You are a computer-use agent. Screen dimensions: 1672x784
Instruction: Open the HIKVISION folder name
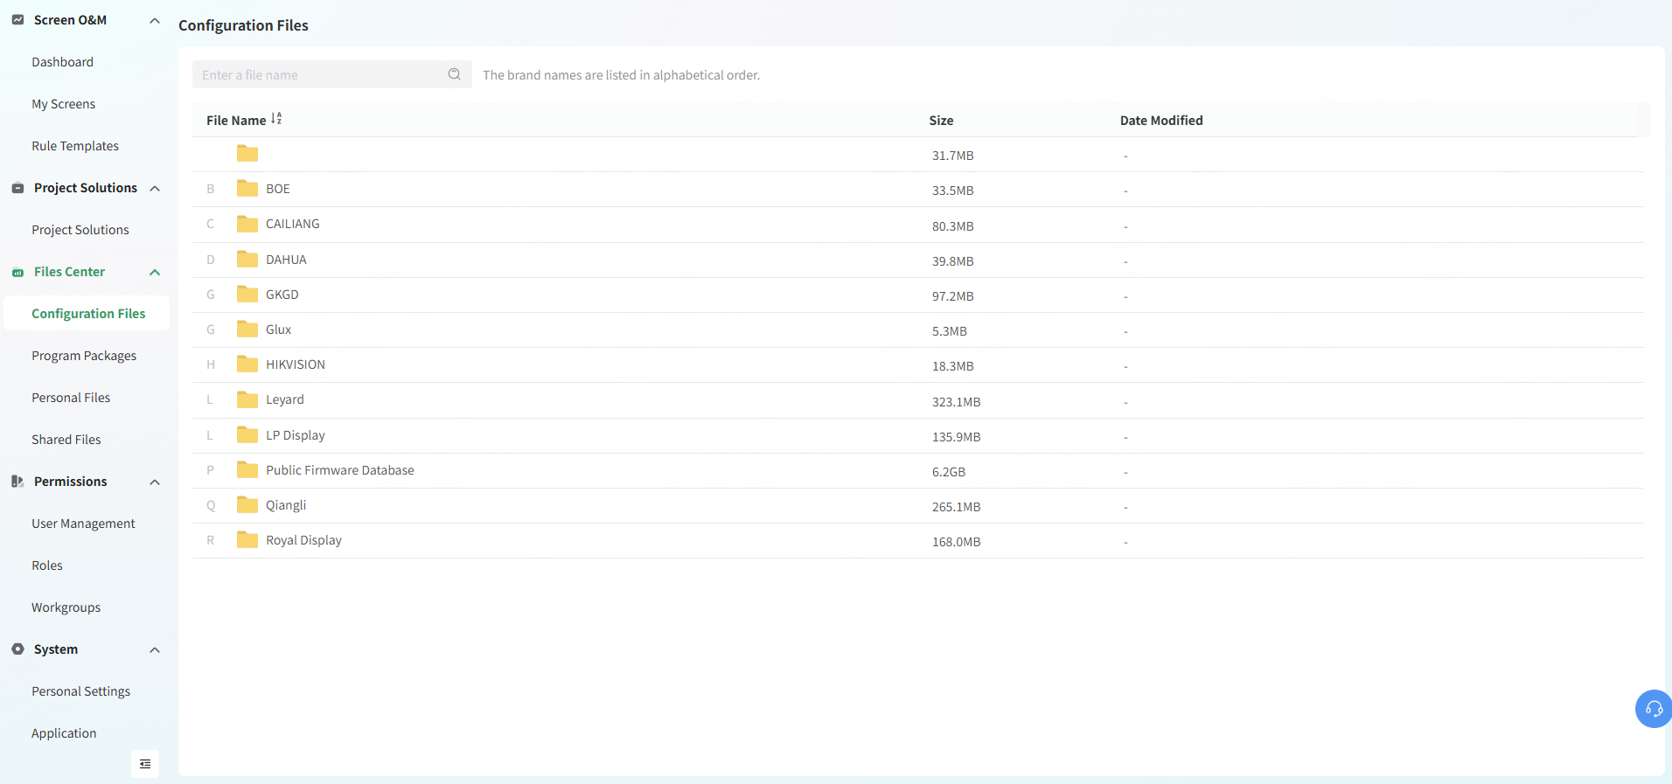tap(296, 364)
